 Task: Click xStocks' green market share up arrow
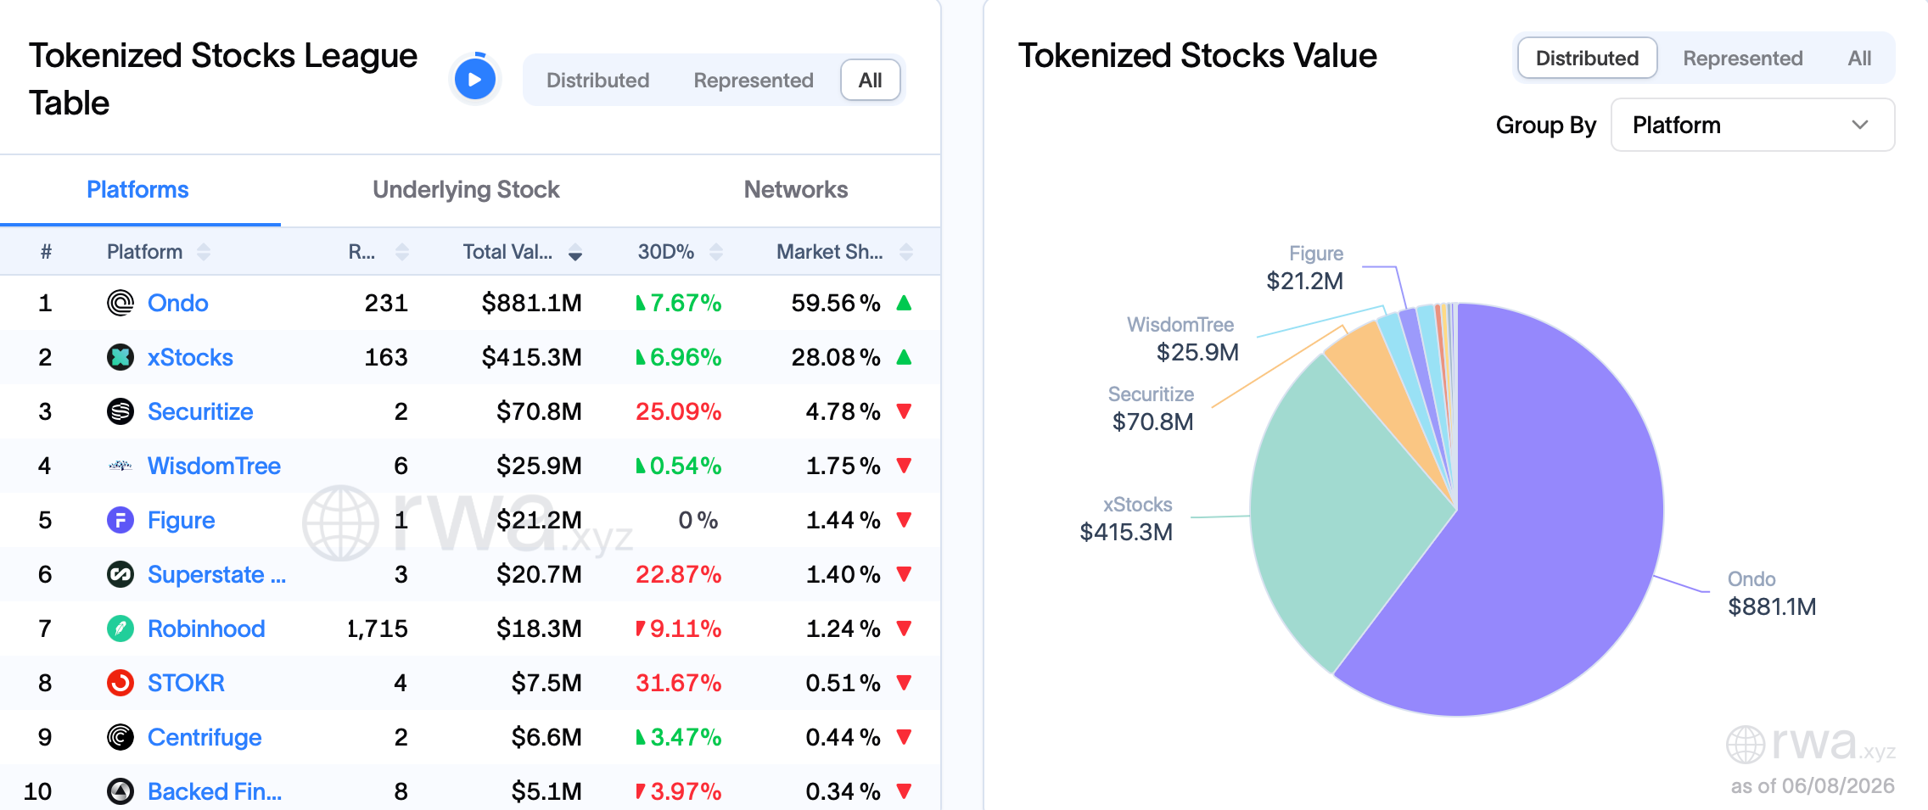pos(904,356)
